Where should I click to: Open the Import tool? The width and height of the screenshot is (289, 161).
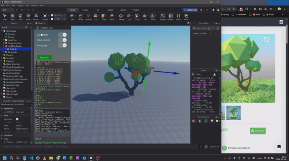click(x=112, y=17)
